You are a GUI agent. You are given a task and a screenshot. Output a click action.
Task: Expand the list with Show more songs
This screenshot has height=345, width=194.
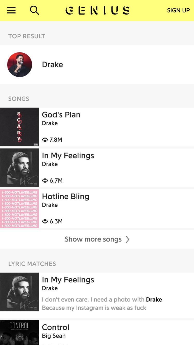click(x=93, y=239)
